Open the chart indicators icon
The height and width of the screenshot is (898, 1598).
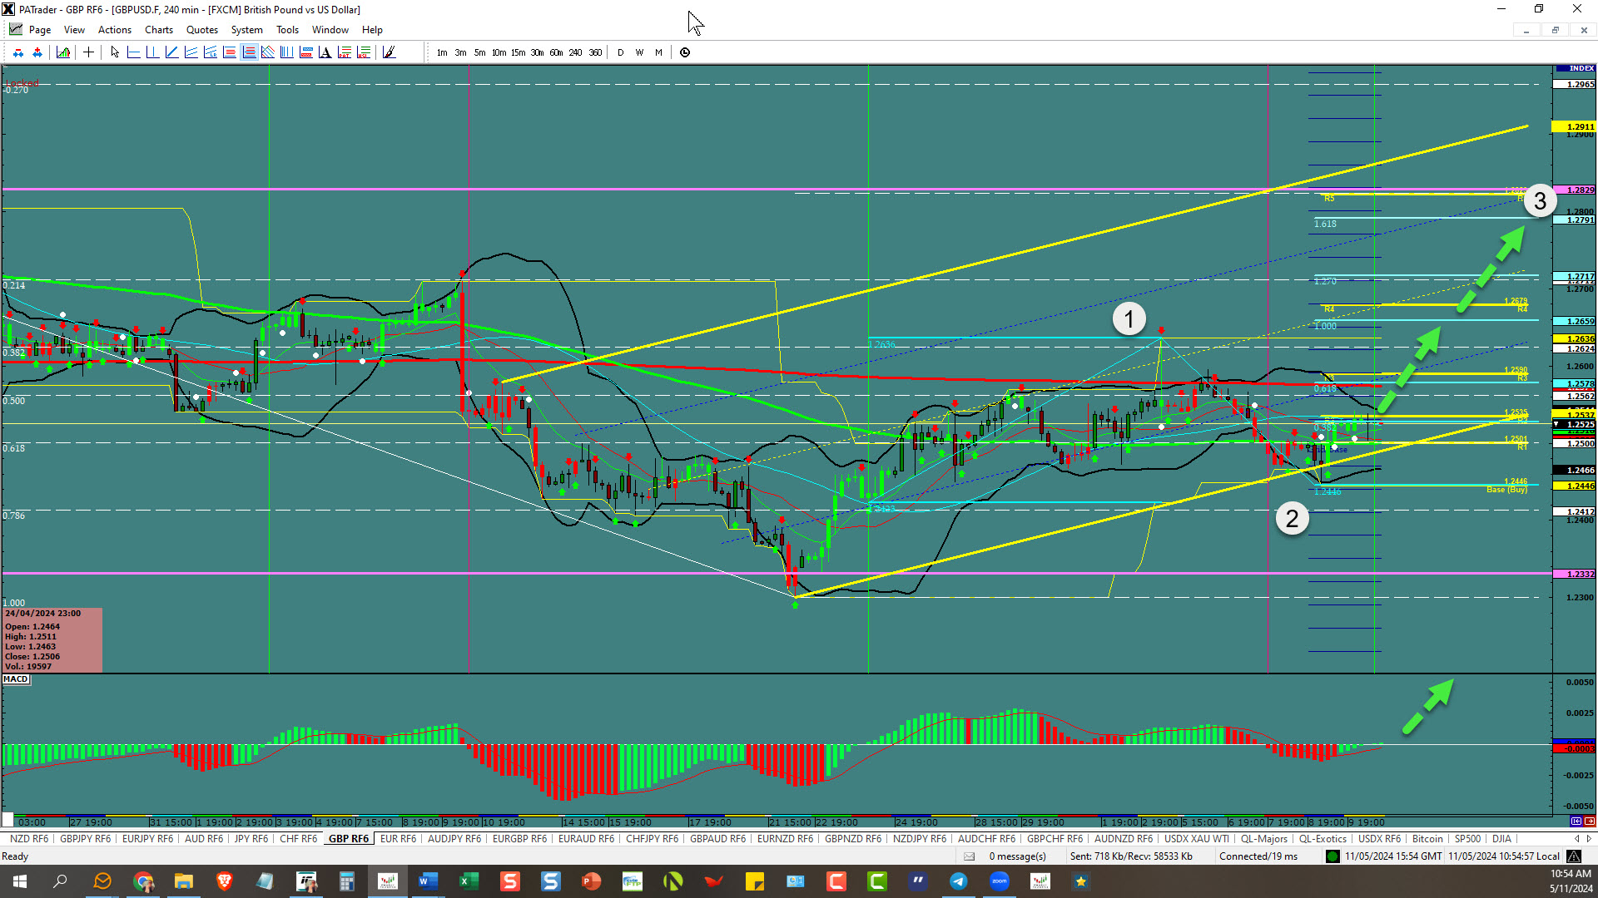pos(62,52)
